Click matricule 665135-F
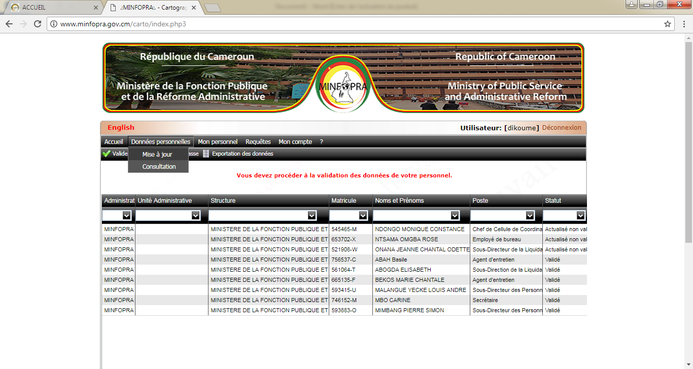 pos(343,280)
